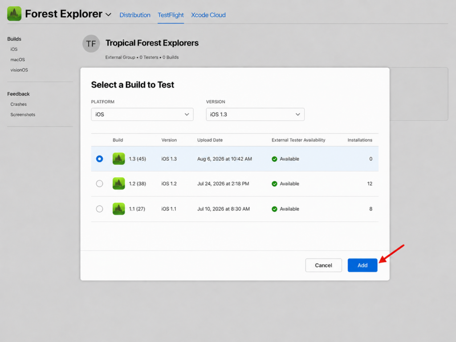Click the Cancel button
The height and width of the screenshot is (342, 456).
point(323,265)
